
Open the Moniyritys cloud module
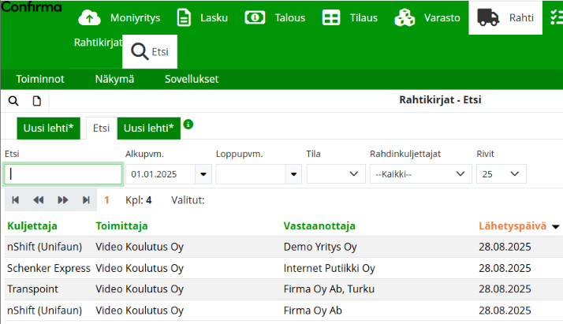[116, 17]
